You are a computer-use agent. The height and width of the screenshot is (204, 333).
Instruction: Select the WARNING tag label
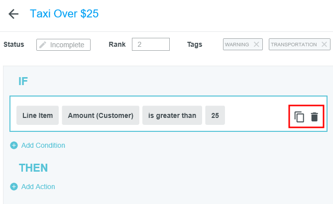click(237, 44)
